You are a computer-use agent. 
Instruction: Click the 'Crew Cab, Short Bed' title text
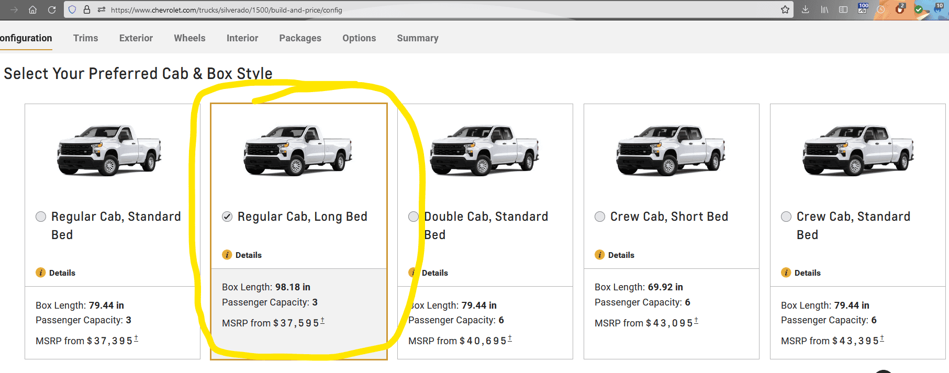(669, 217)
